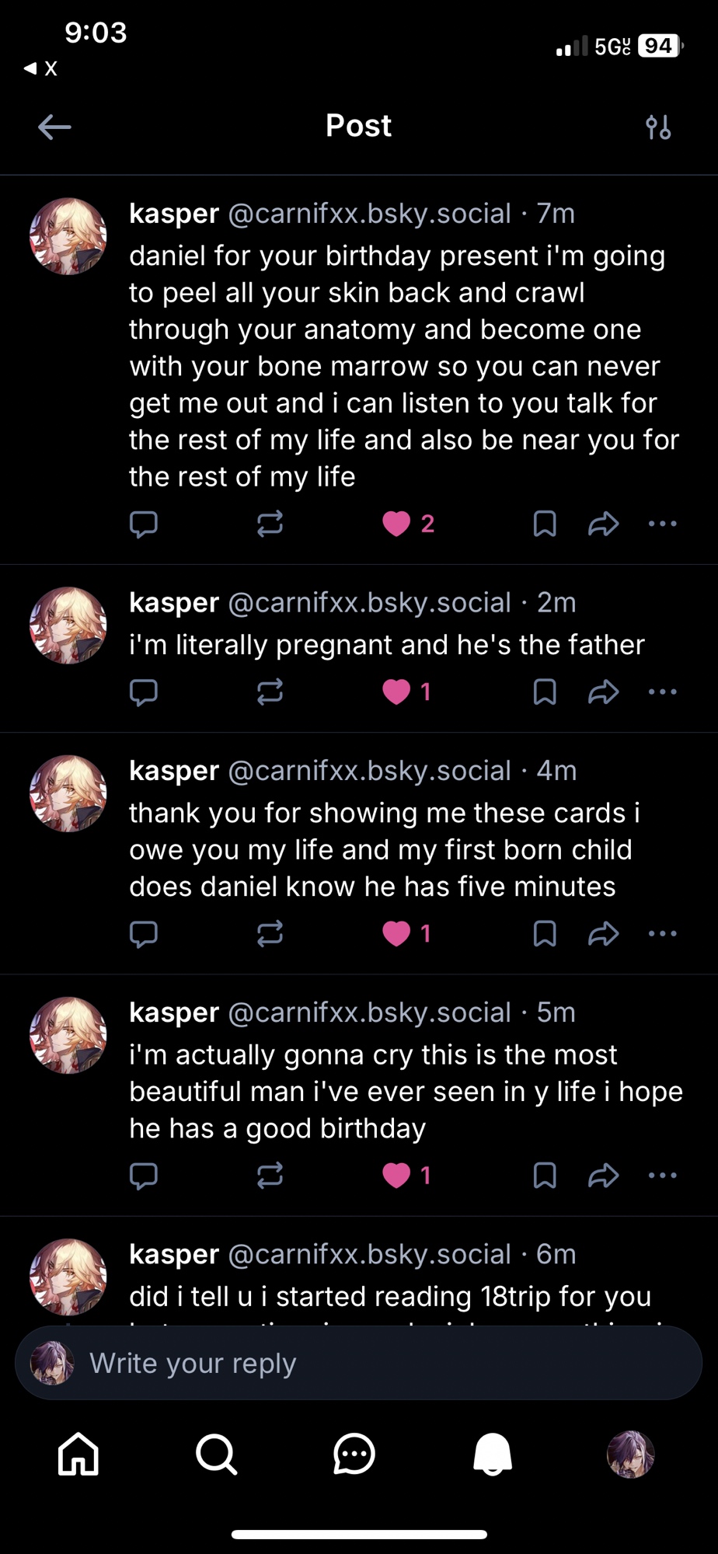
Task: Bookmark the 'showing me these cards' post
Action: 545,933
